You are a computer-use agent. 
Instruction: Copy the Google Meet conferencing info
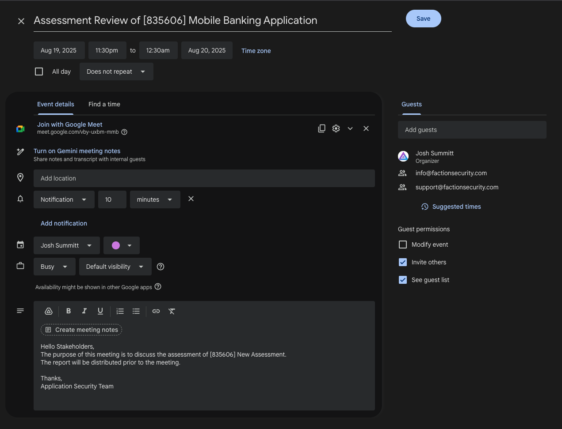[x=321, y=128]
